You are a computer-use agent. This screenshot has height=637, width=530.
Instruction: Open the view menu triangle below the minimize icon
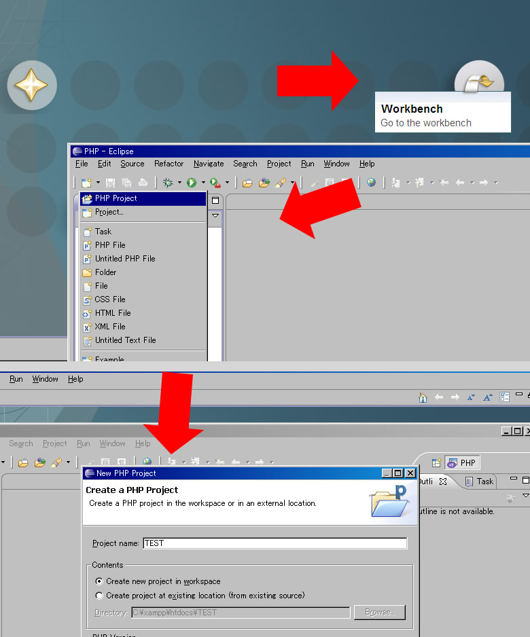pyautogui.click(x=215, y=216)
